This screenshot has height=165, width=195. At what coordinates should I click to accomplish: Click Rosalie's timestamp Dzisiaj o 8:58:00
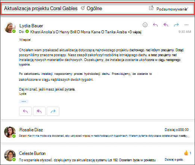coord(177,130)
